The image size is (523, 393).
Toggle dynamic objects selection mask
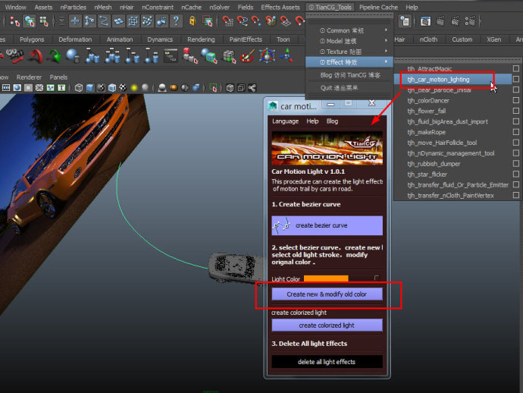coord(147,21)
